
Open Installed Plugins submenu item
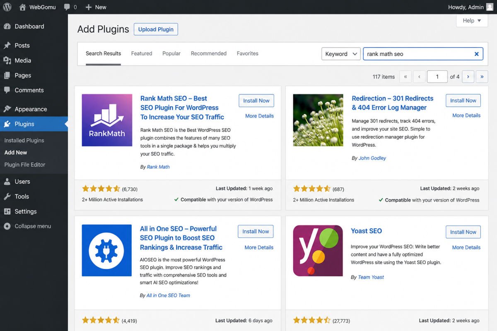point(24,140)
